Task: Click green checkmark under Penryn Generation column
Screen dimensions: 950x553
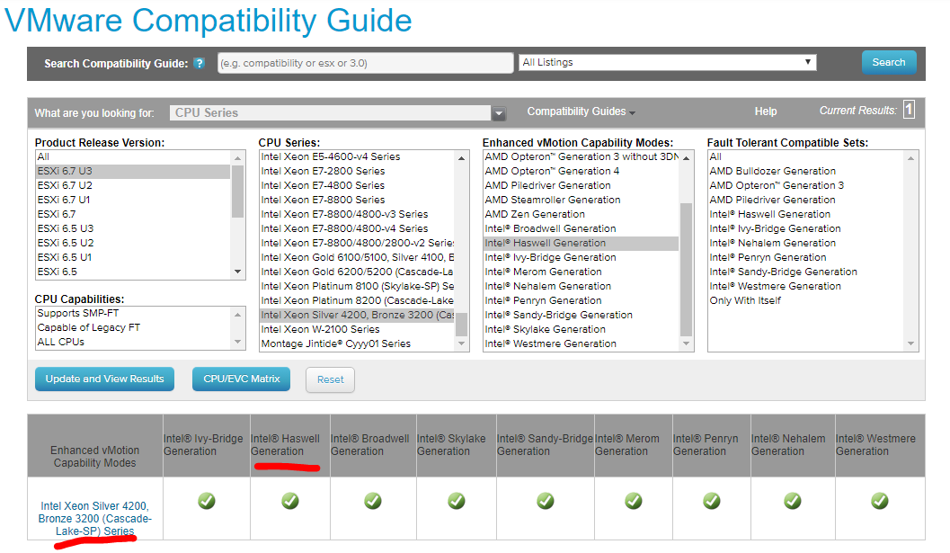Action: click(711, 501)
